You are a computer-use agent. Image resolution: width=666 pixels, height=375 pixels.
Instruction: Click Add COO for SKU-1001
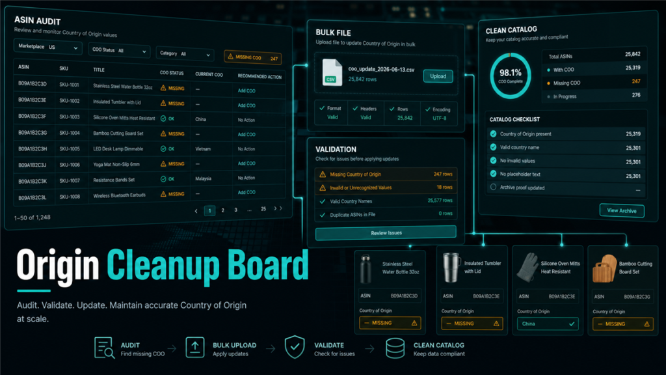click(246, 90)
